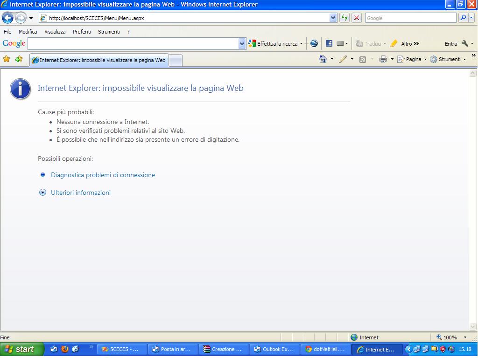Click the magnifier search icon

[463, 18]
